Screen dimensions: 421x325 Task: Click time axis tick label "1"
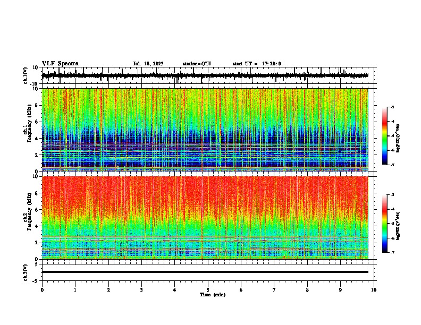(75, 290)
